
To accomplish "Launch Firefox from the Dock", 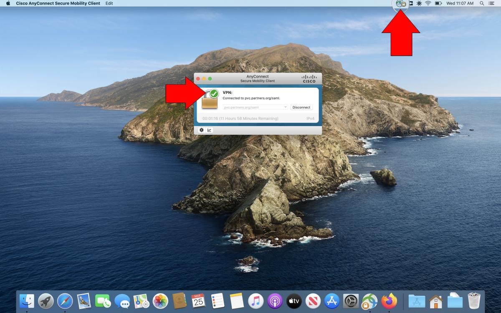I will (389, 300).
